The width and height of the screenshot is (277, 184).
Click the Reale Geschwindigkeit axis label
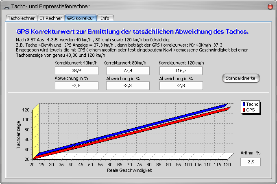[129, 170]
